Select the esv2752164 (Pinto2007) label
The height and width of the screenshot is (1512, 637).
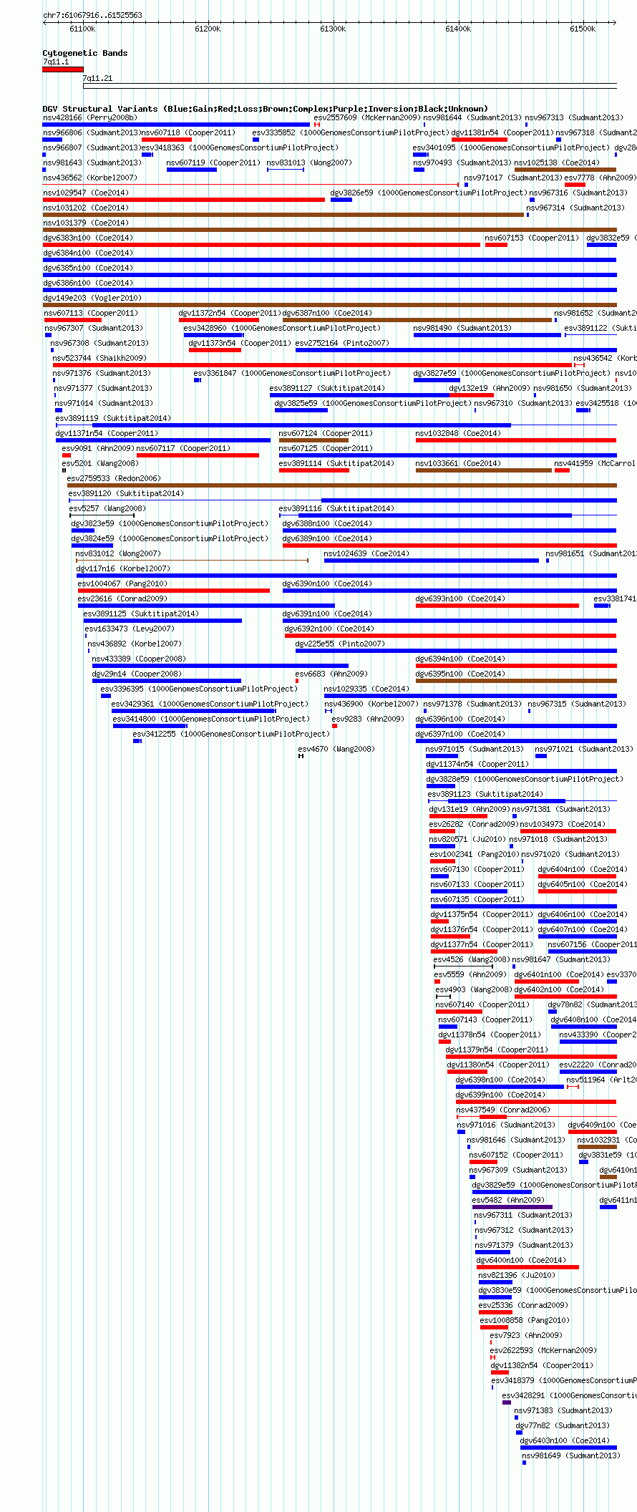tap(342, 343)
